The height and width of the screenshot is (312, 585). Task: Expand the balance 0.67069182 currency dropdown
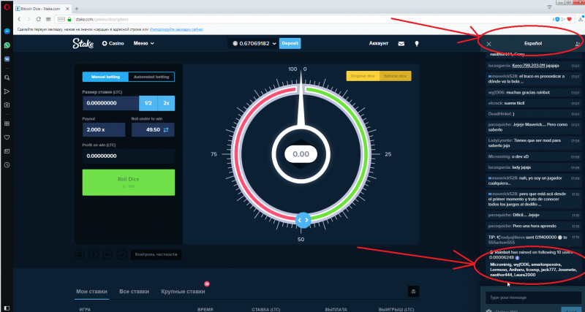pos(254,44)
